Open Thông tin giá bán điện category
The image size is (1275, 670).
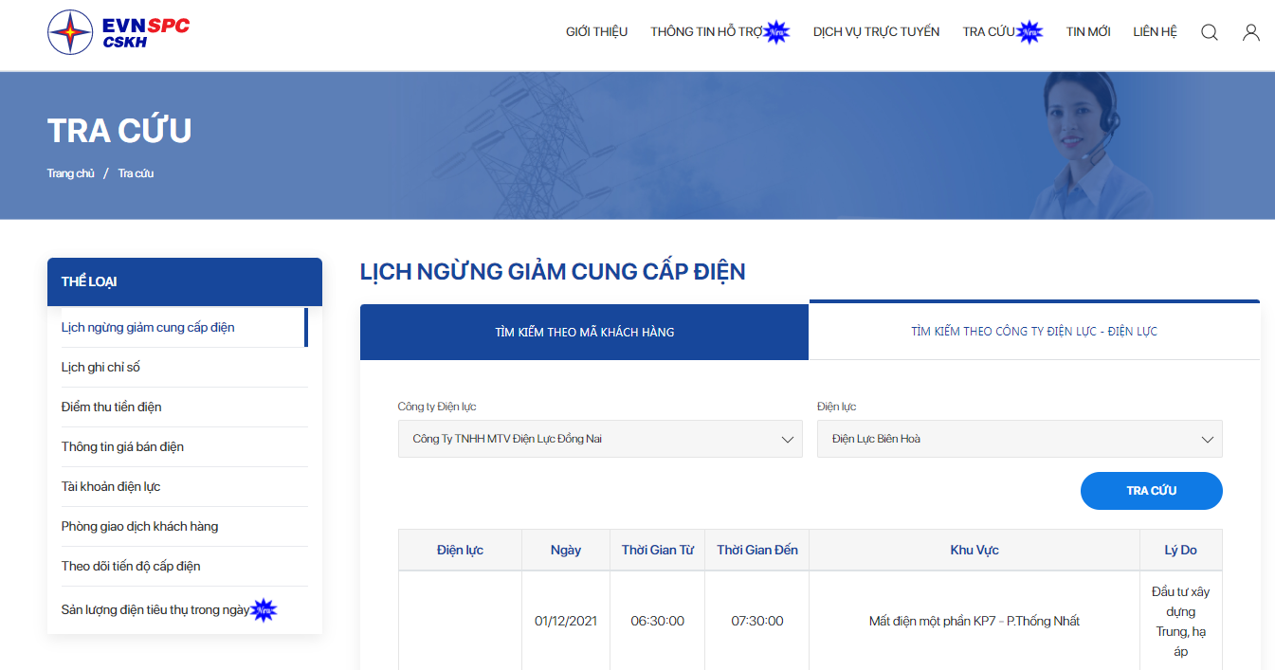pos(185,446)
